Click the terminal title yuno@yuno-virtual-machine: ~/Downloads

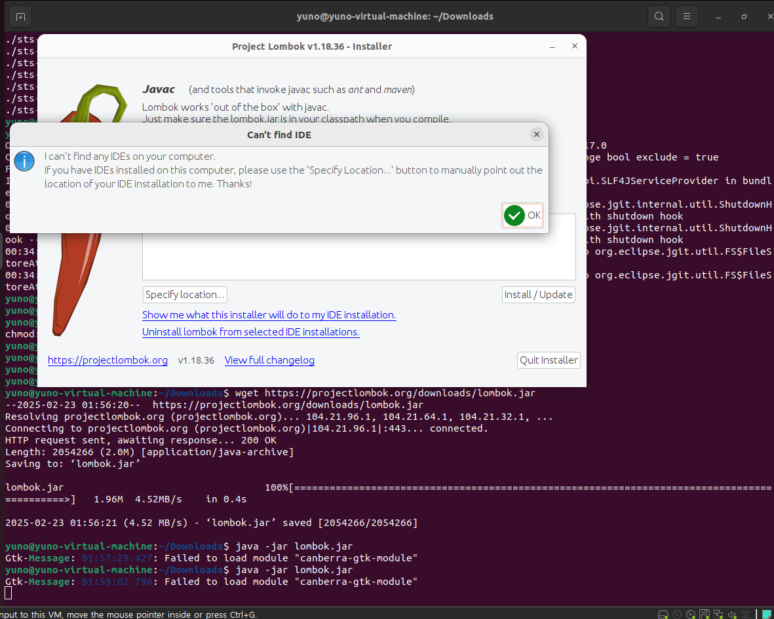click(395, 16)
